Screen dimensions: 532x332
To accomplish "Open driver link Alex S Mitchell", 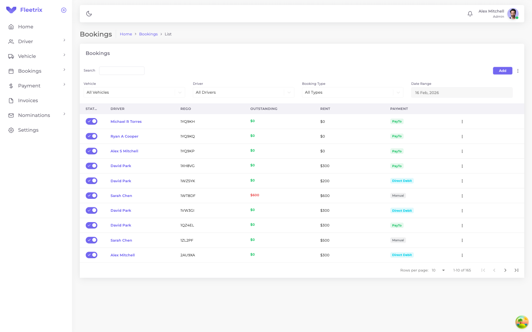I will pos(124,151).
